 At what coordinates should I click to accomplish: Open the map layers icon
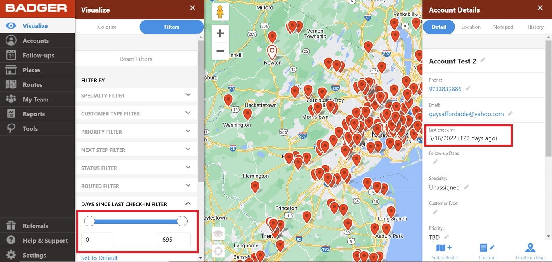[218, 233]
